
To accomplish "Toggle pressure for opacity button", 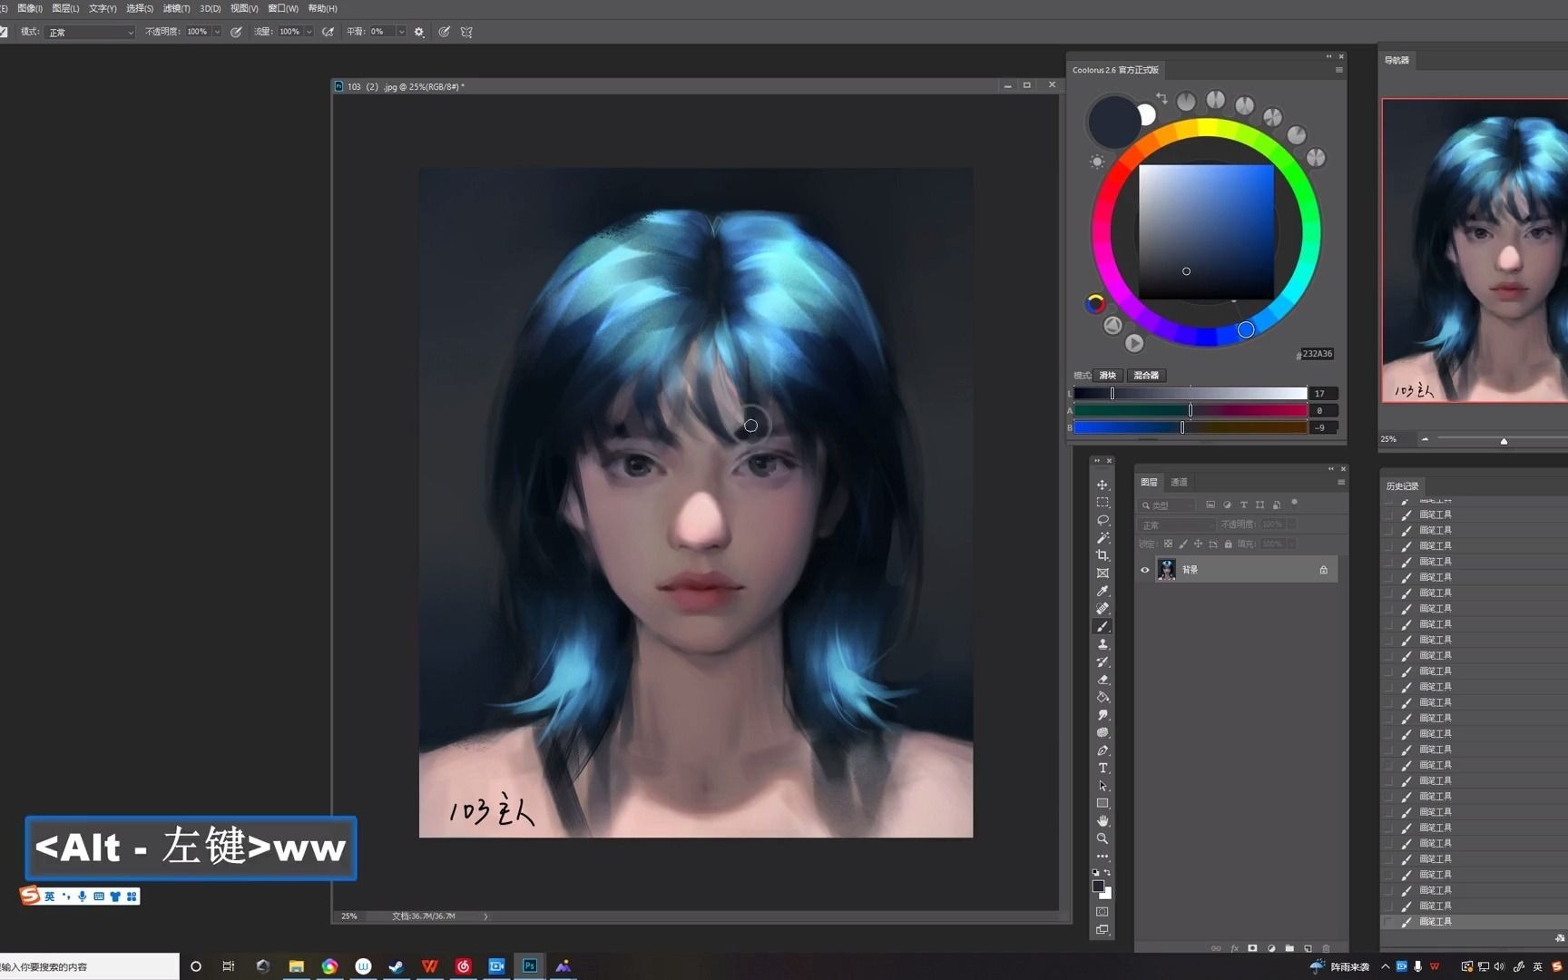I will [x=236, y=32].
